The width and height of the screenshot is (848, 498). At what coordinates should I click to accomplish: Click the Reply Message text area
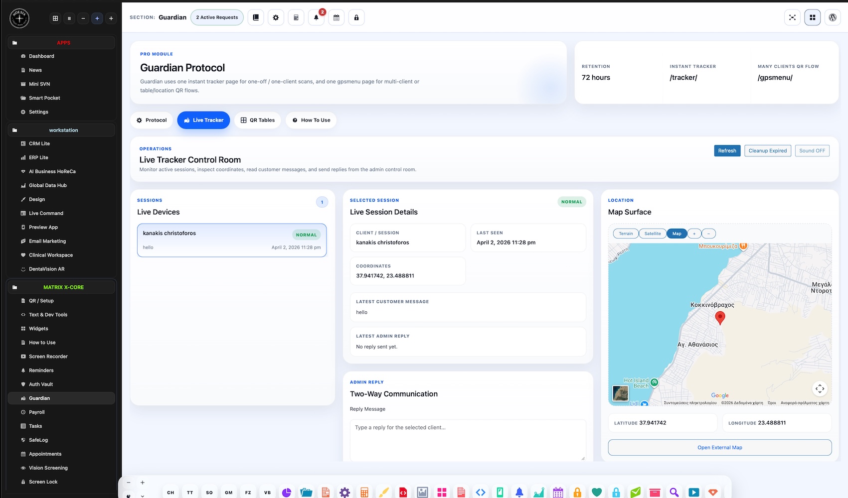coord(468,440)
